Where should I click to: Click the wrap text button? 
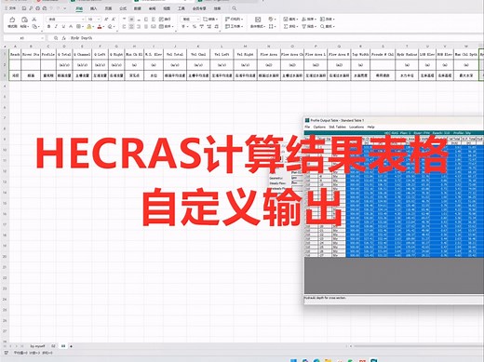pyautogui.click(x=165, y=20)
